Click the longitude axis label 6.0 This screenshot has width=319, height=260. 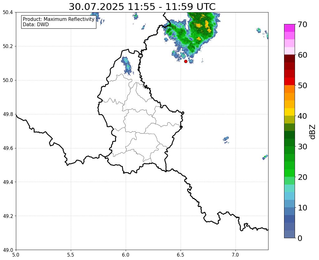pyautogui.click(x=126, y=255)
